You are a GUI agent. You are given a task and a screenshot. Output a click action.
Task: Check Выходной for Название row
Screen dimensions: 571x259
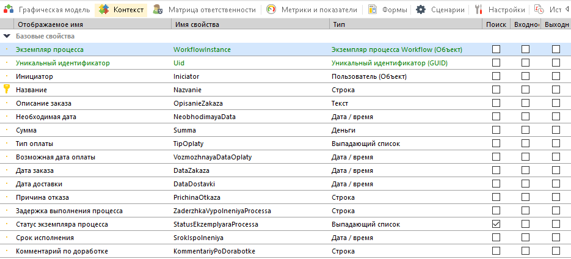click(556, 90)
